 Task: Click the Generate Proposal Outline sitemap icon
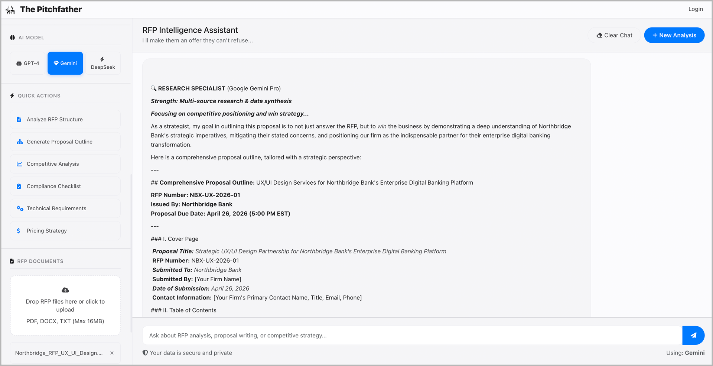20,142
